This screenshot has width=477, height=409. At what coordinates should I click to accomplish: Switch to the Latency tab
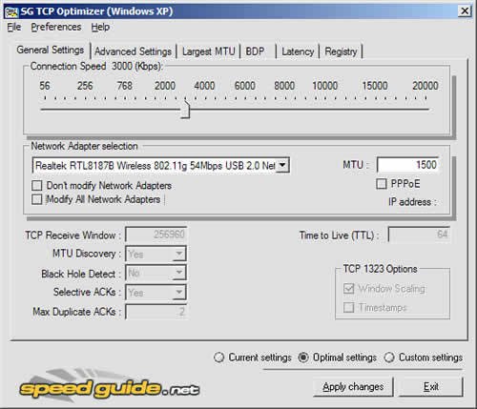tap(298, 51)
